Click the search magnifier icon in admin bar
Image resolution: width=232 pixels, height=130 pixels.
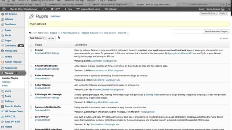(x=229, y=9)
